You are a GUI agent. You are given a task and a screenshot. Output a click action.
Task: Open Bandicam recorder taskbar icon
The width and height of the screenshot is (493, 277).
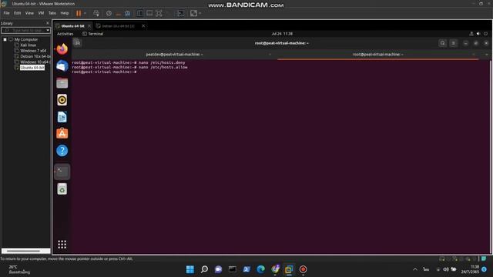303,269
